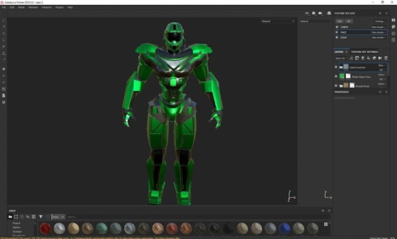Click the ring icon at toolbar bottom
397x239 pixels.
[4, 102]
